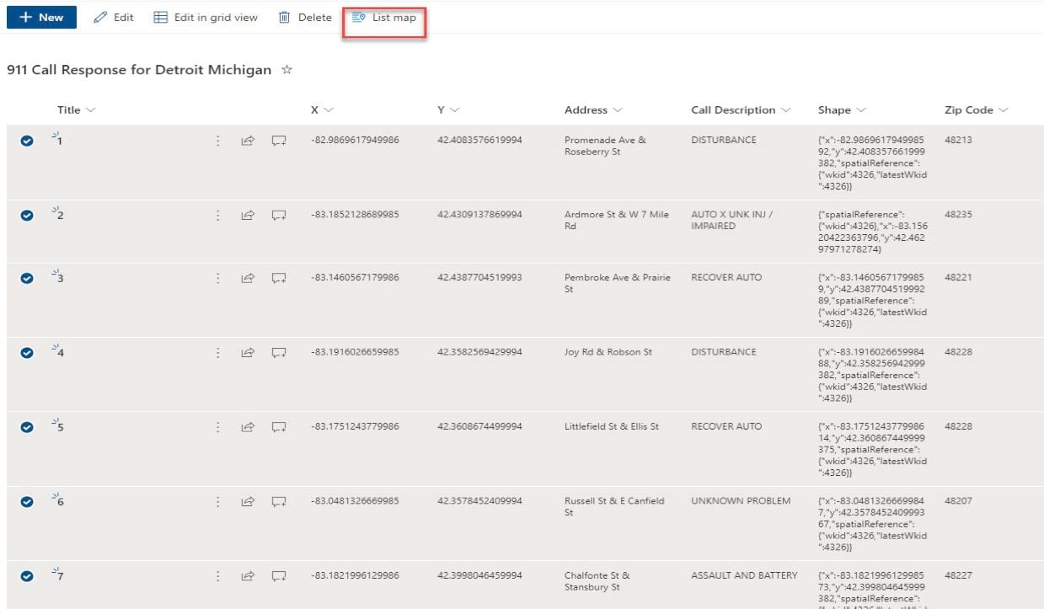1044x609 pixels.
Task: Share item 7 using share icon
Action: pos(248,576)
